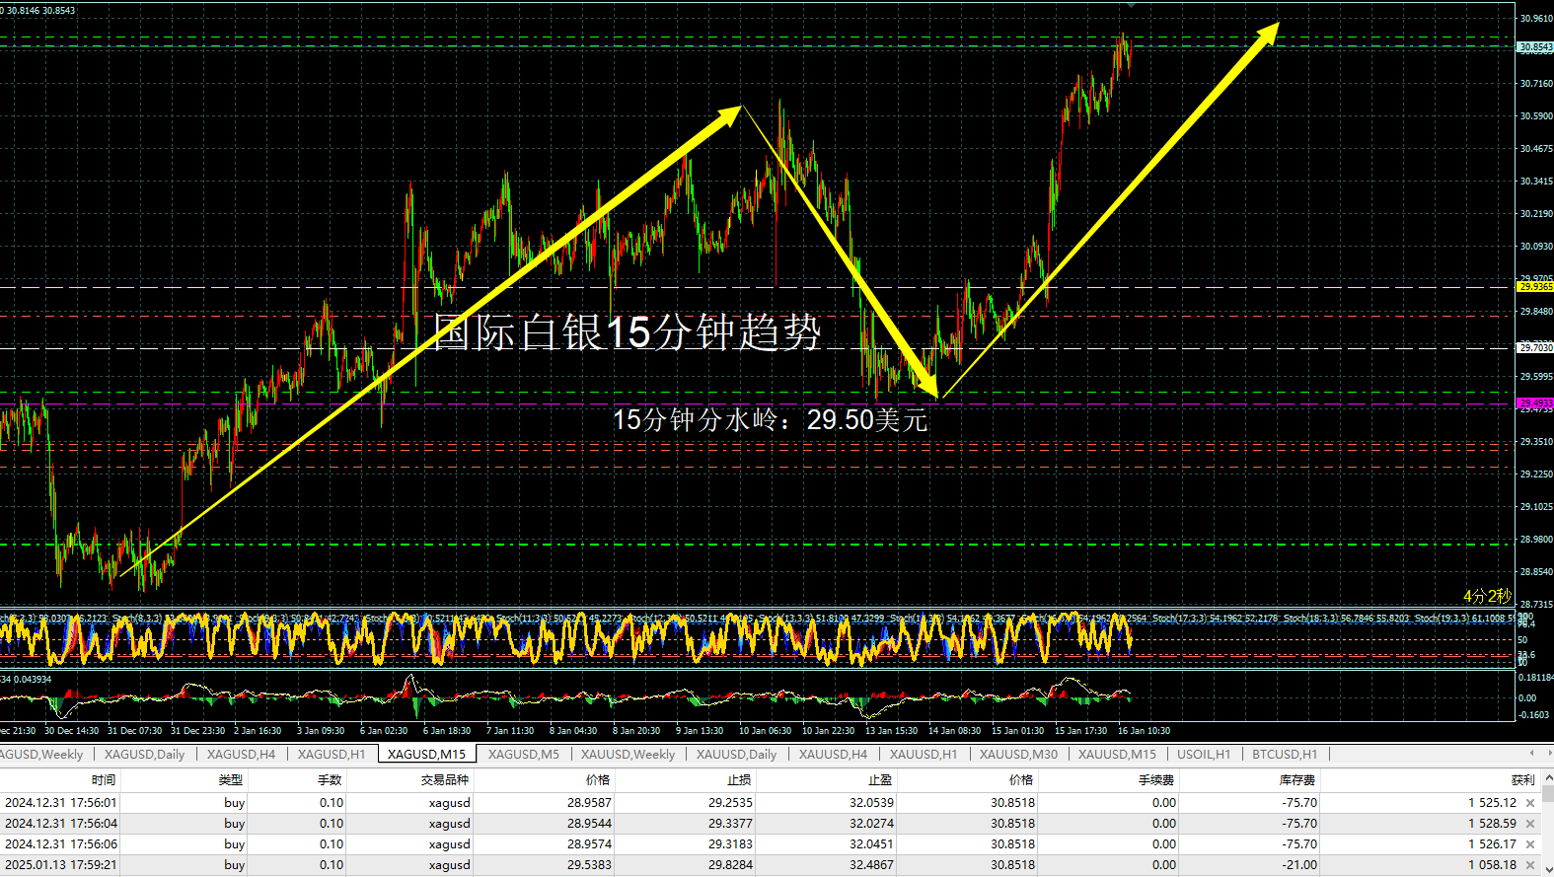
Task: Click the chart tabs scroll-left arrow
Action: point(1531,753)
